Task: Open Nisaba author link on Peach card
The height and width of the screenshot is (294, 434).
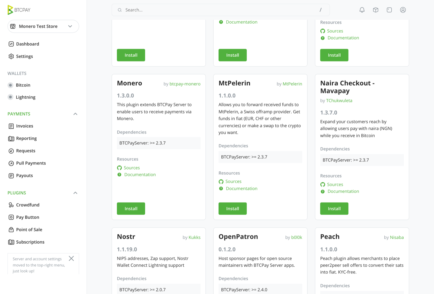Action: click(x=397, y=237)
